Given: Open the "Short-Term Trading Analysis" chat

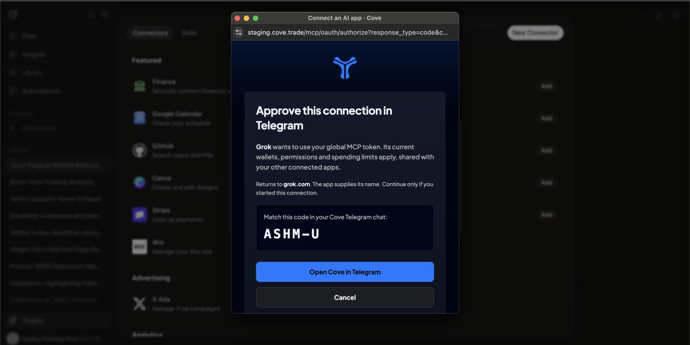Looking at the screenshot, I should pos(52,182).
